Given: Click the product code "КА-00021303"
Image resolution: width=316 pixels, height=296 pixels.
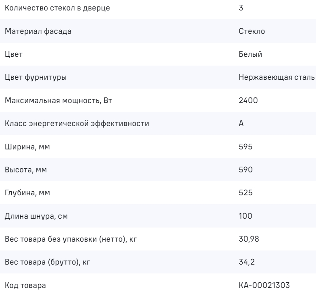Looking at the screenshot, I should [263, 286].
